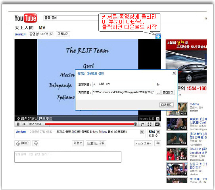
Task: Click the popout player arrow icon
Action: pyautogui.click(x=142, y=124)
